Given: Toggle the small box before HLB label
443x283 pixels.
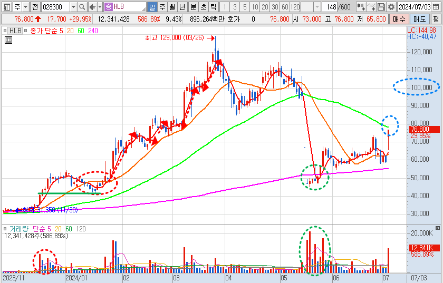Looking at the screenshot, I should tap(5, 31).
